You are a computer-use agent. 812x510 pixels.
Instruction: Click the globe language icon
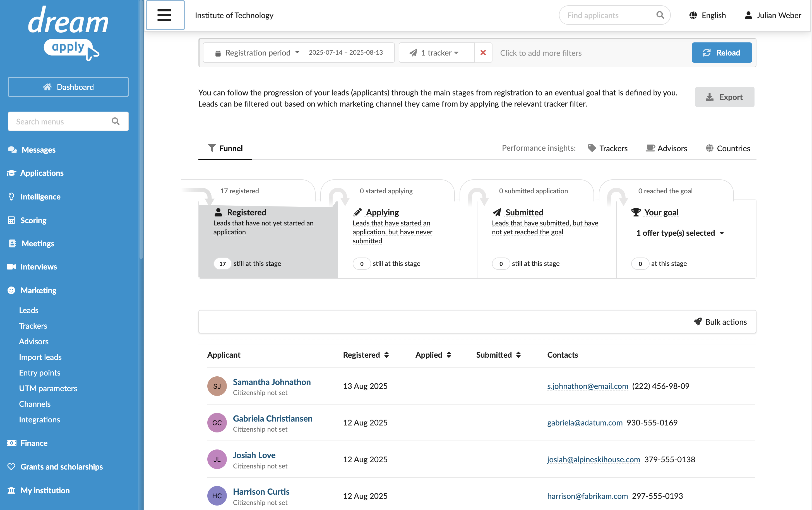click(693, 15)
